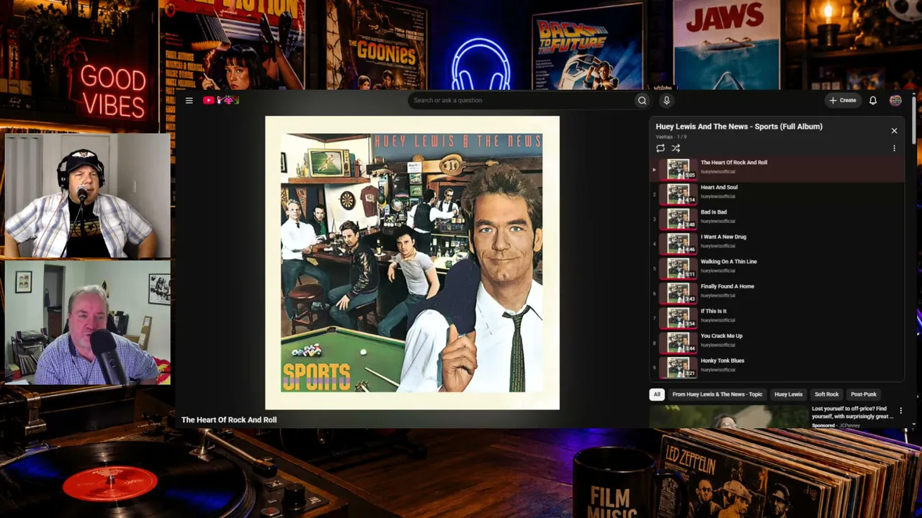Play 'Finally Found A Home' title link

tap(728, 286)
